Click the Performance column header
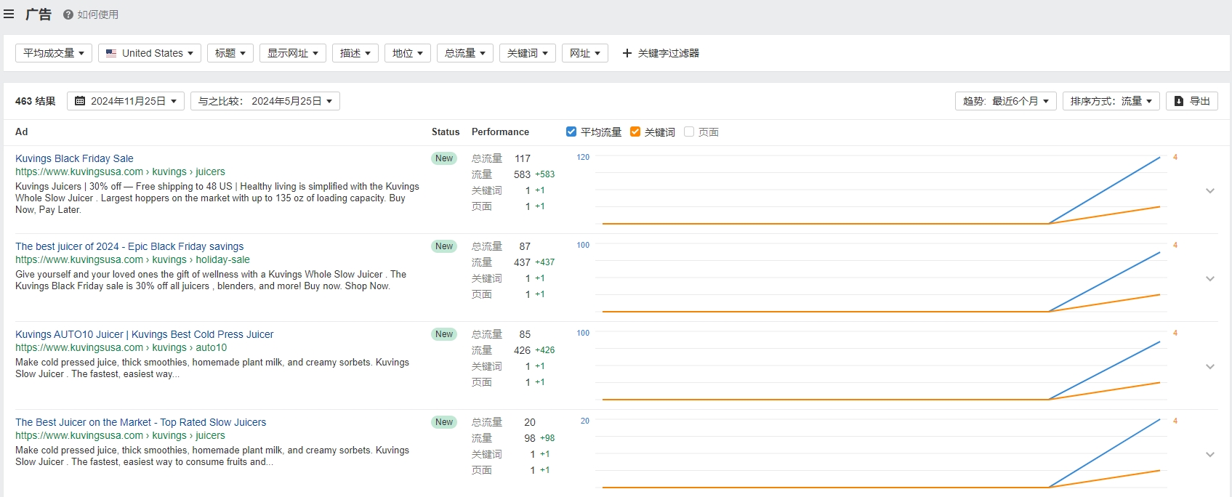The image size is (1232, 497). point(500,132)
